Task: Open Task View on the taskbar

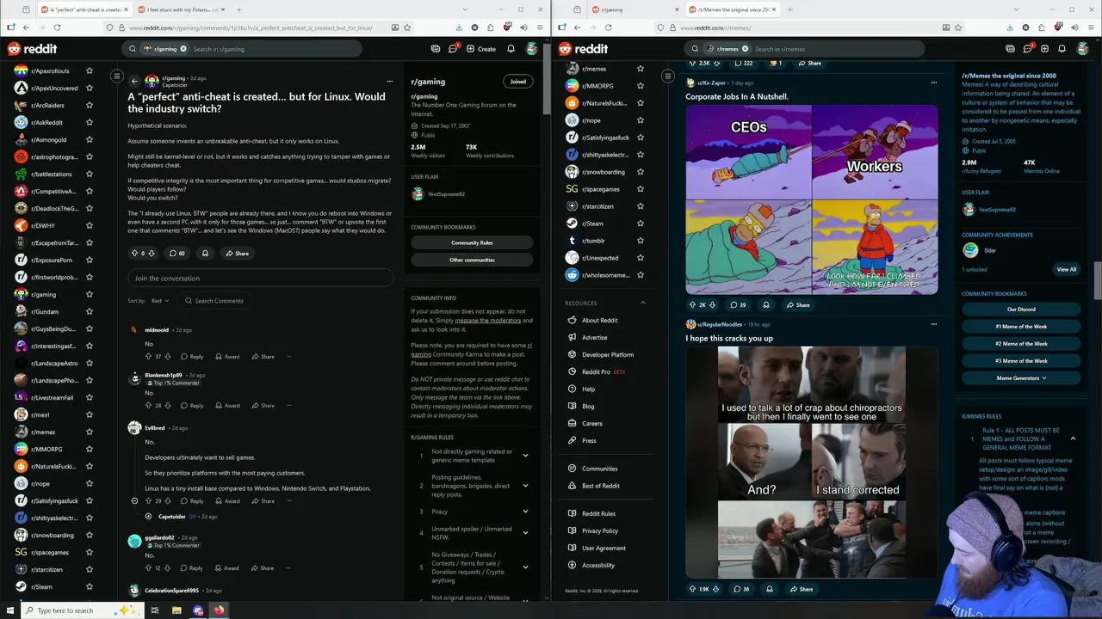Action: [x=155, y=610]
